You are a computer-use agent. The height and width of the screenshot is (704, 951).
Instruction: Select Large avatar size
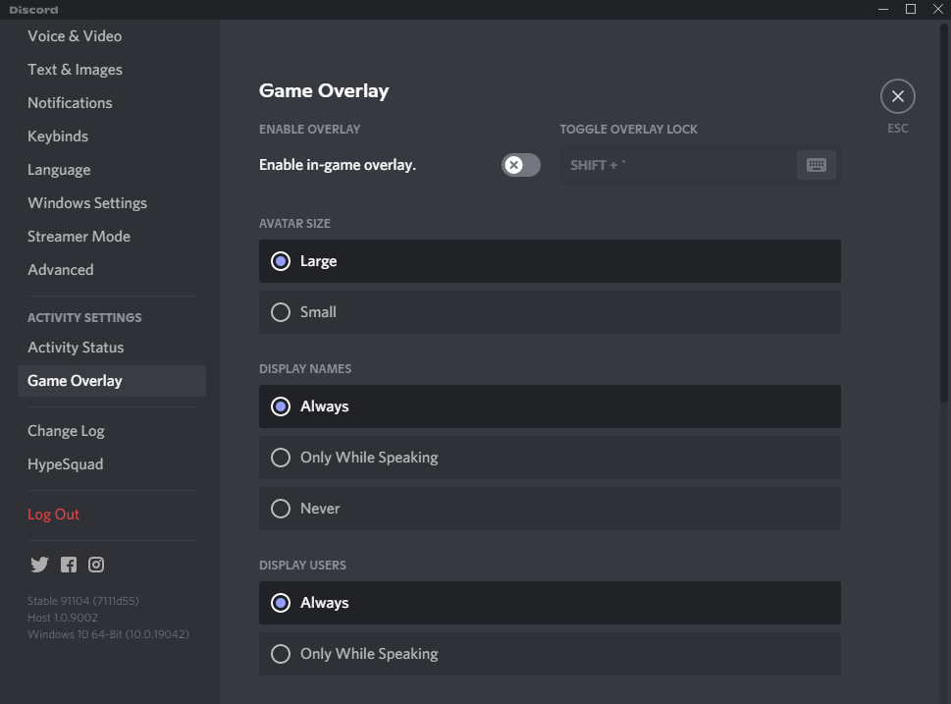pos(281,261)
